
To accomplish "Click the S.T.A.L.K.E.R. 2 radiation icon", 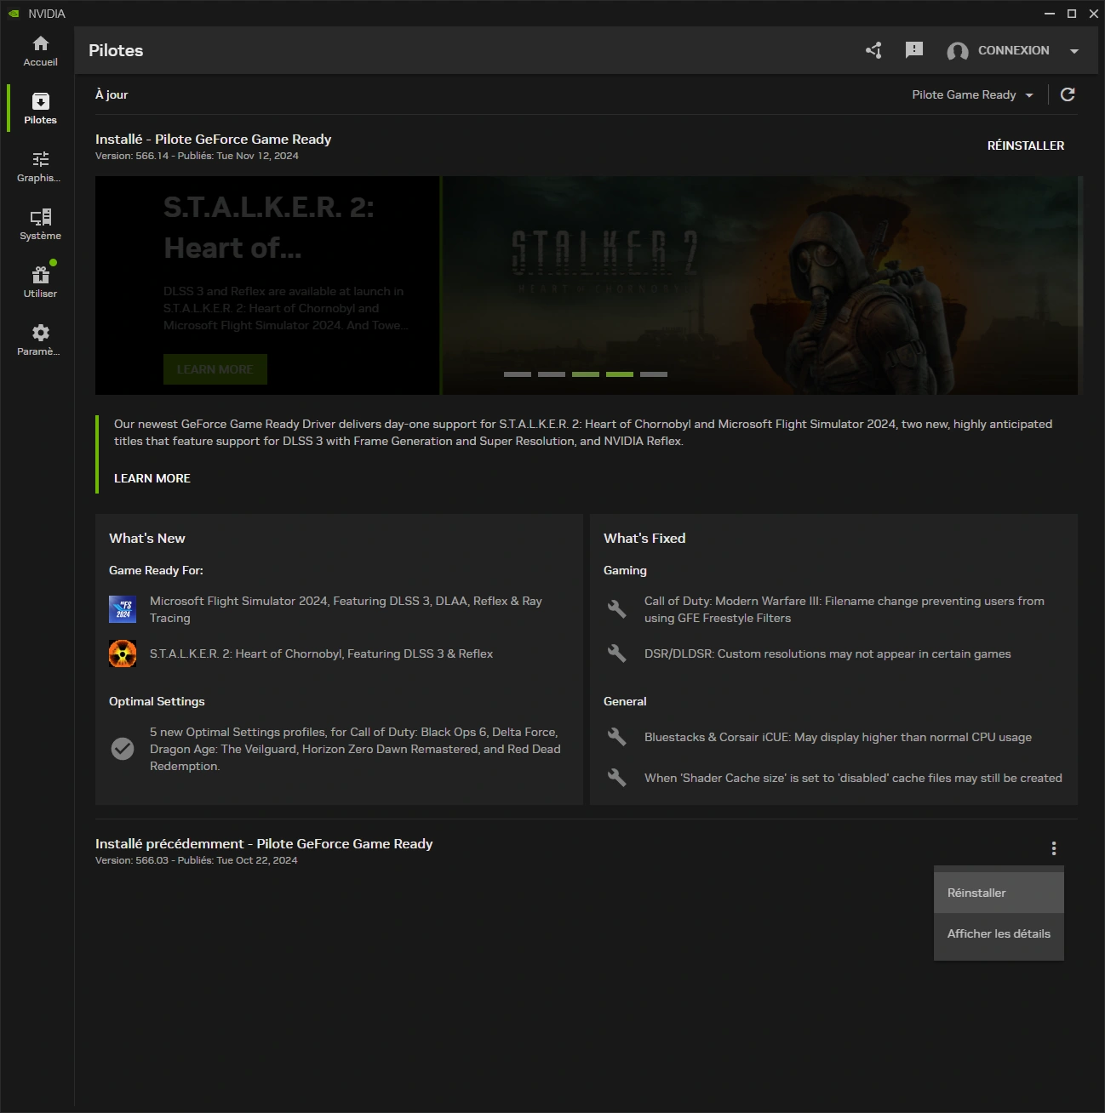I will (x=123, y=654).
